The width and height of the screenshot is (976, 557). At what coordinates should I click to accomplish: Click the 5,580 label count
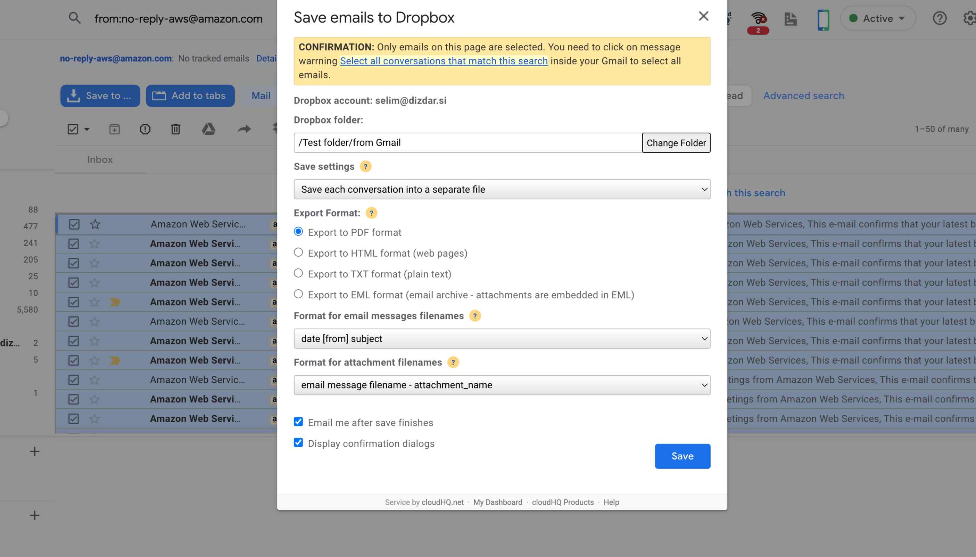point(27,309)
